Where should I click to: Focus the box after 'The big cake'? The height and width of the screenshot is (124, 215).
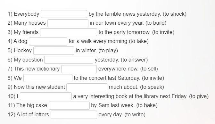point(69,105)
